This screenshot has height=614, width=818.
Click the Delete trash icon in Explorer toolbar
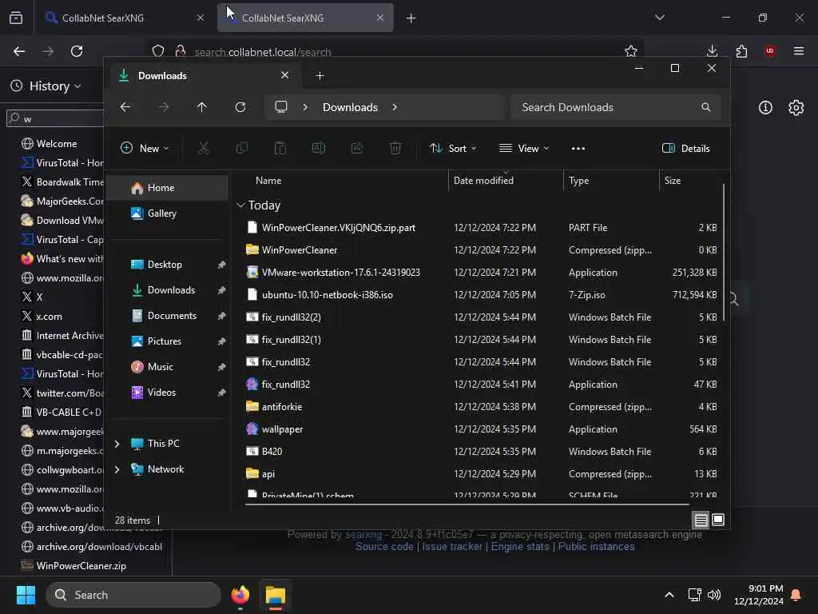[x=395, y=149]
